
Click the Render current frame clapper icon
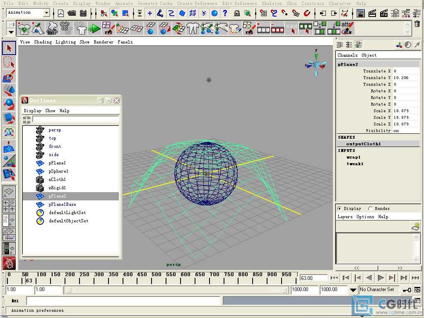tap(361, 13)
